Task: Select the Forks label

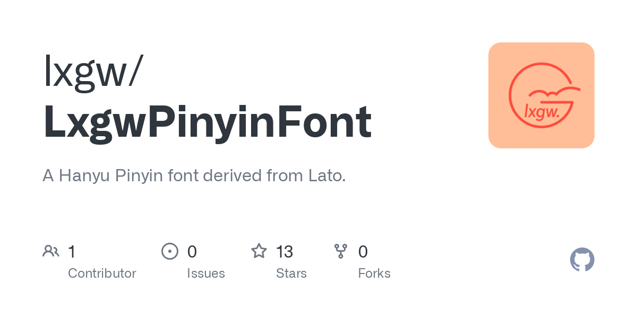Action: point(374,273)
